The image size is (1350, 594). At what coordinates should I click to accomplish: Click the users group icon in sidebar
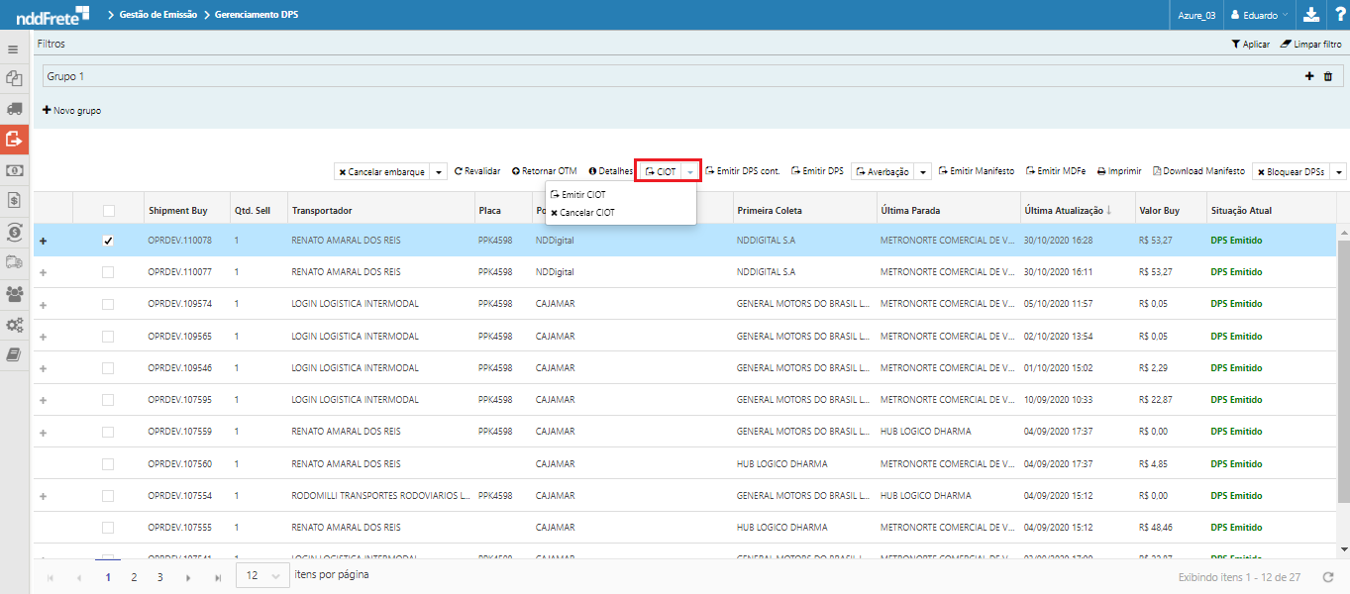pos(14,293)
